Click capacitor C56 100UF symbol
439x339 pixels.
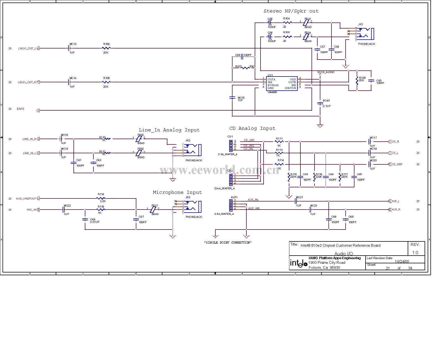270,36
